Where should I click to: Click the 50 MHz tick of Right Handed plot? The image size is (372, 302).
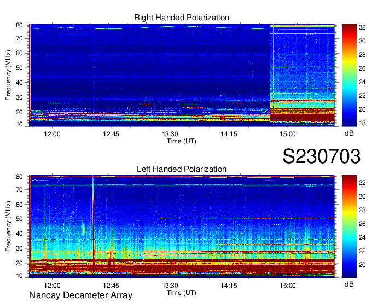[x=19, y=68]
